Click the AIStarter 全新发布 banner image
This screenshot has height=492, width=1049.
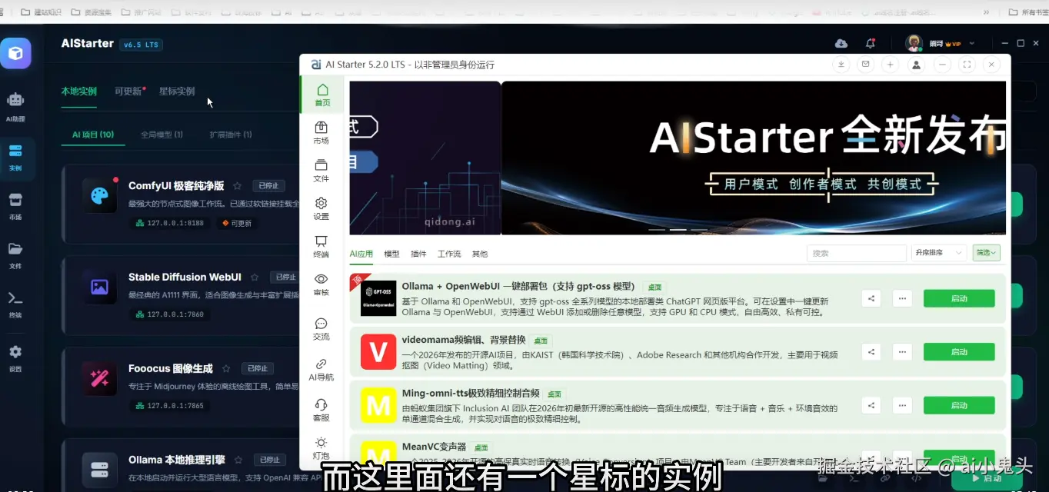(754, 158)
